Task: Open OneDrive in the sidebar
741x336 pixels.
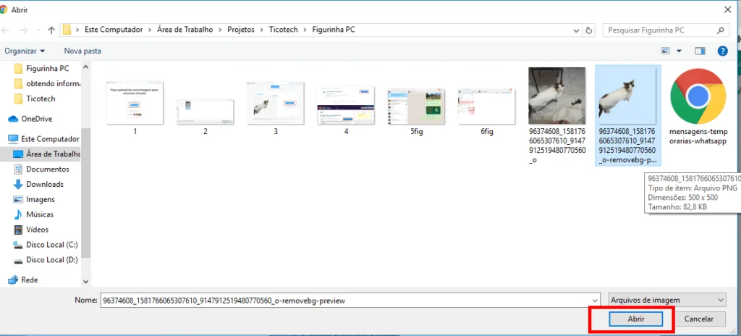Action: (x=30, y=119)
